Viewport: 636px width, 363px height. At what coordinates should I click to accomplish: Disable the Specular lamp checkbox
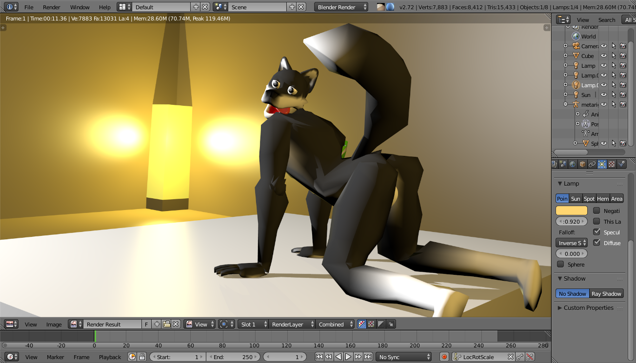[x=596, y=232]
